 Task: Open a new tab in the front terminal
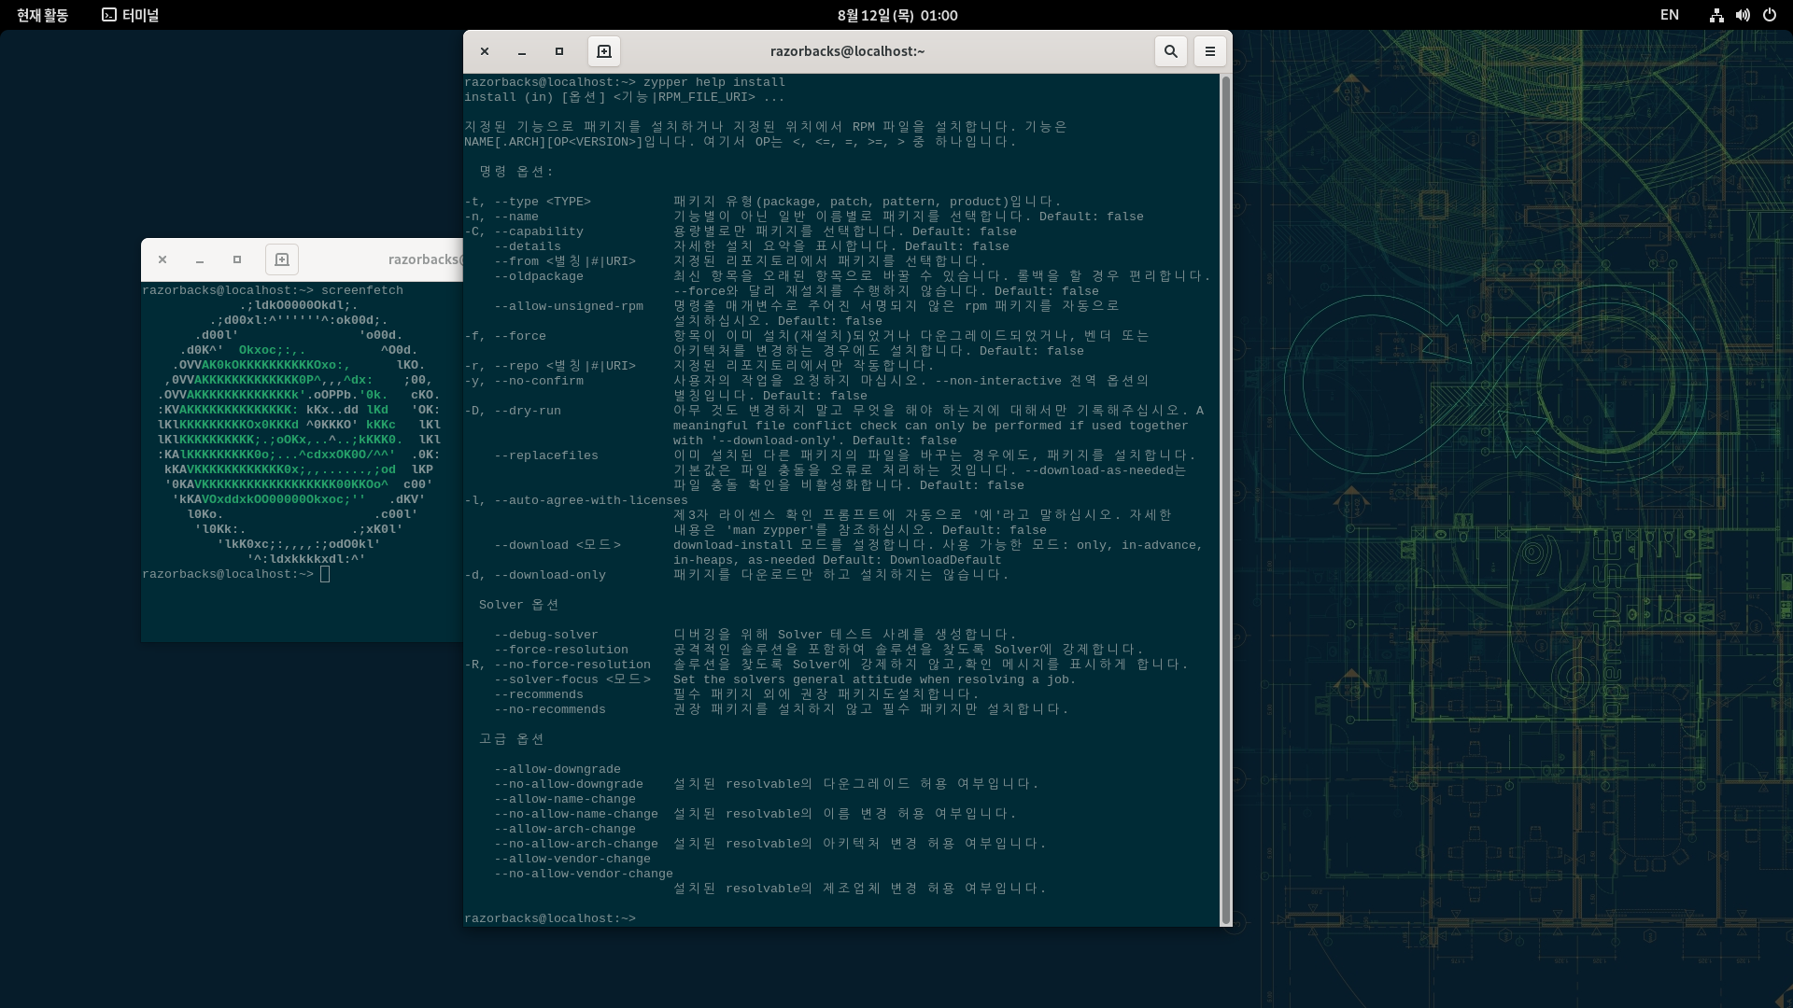[x=604, y=51]
